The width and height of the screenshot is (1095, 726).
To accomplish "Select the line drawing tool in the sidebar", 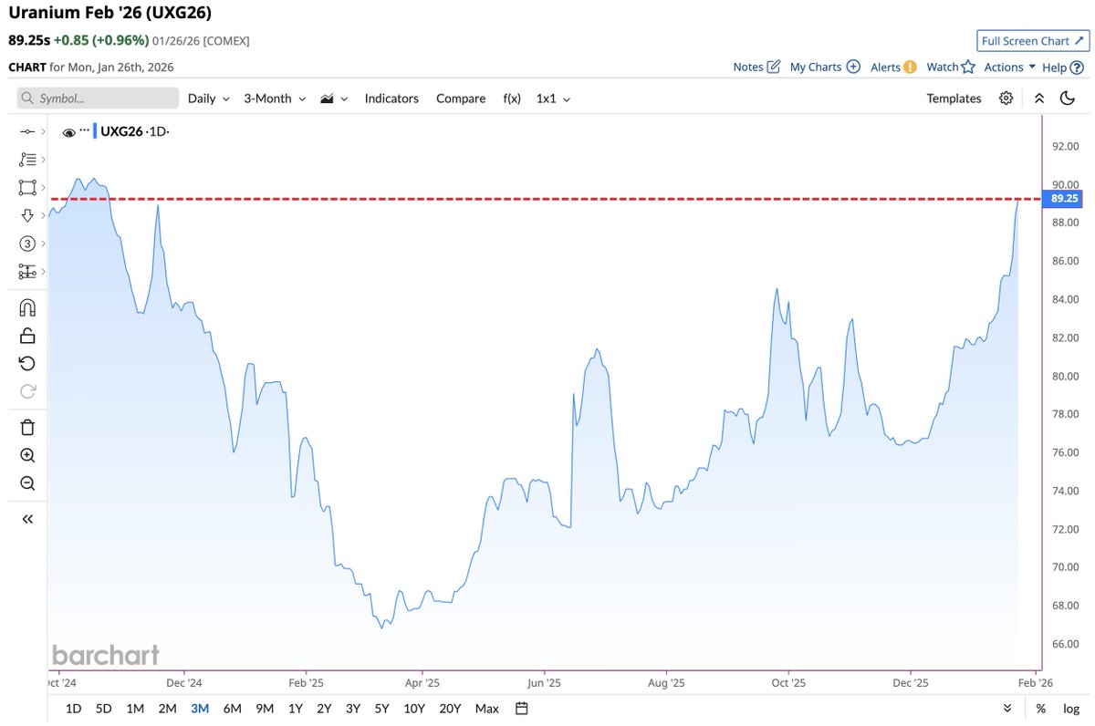I will 27,132.
